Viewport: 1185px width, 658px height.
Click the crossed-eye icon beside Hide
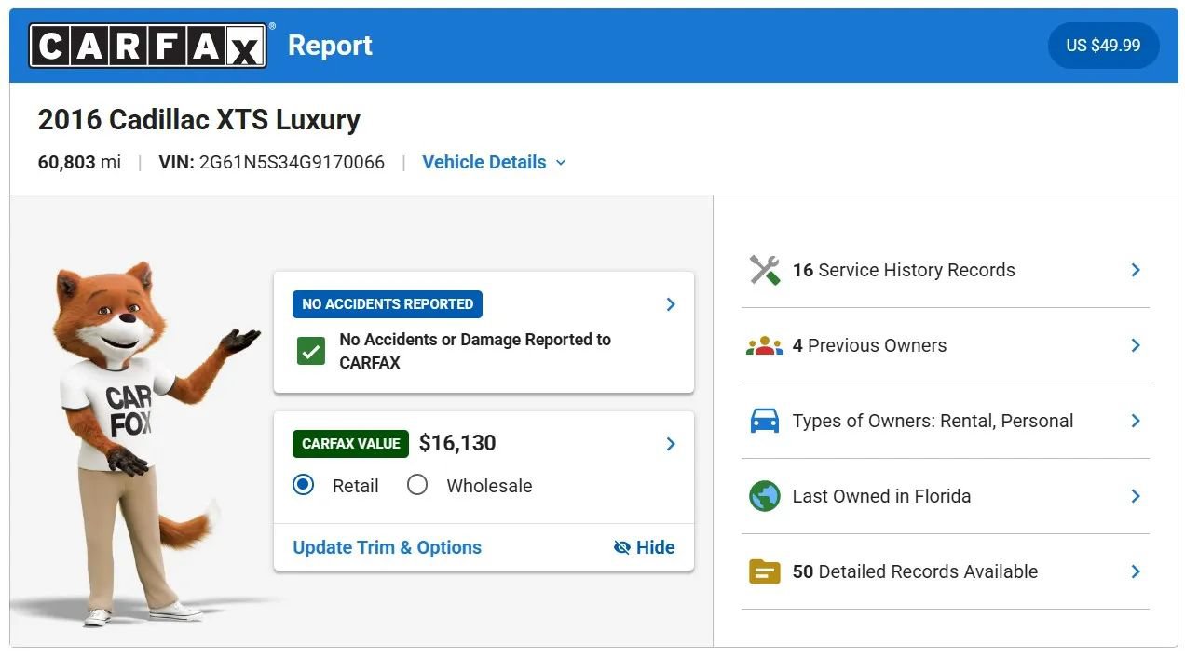pyautogui.click(x=622, y=547)
